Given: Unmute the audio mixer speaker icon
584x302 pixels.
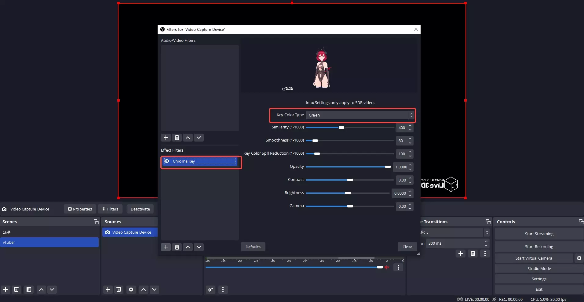Looking at the screenshot, I should (387, 267).
